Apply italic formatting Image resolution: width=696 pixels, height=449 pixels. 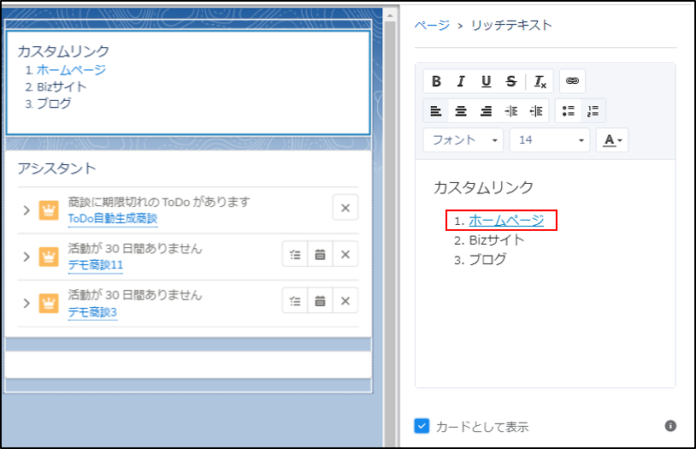[x=461, y=81]
